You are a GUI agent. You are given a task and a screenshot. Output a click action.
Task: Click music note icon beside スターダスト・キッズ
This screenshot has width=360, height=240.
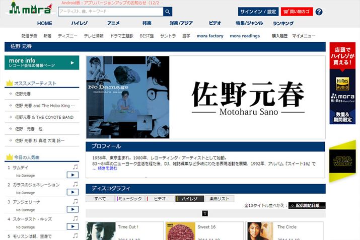[x=76, y=218]
